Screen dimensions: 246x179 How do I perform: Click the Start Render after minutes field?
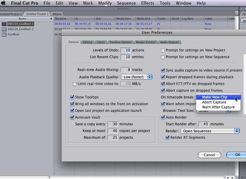(x=203, y=124)
